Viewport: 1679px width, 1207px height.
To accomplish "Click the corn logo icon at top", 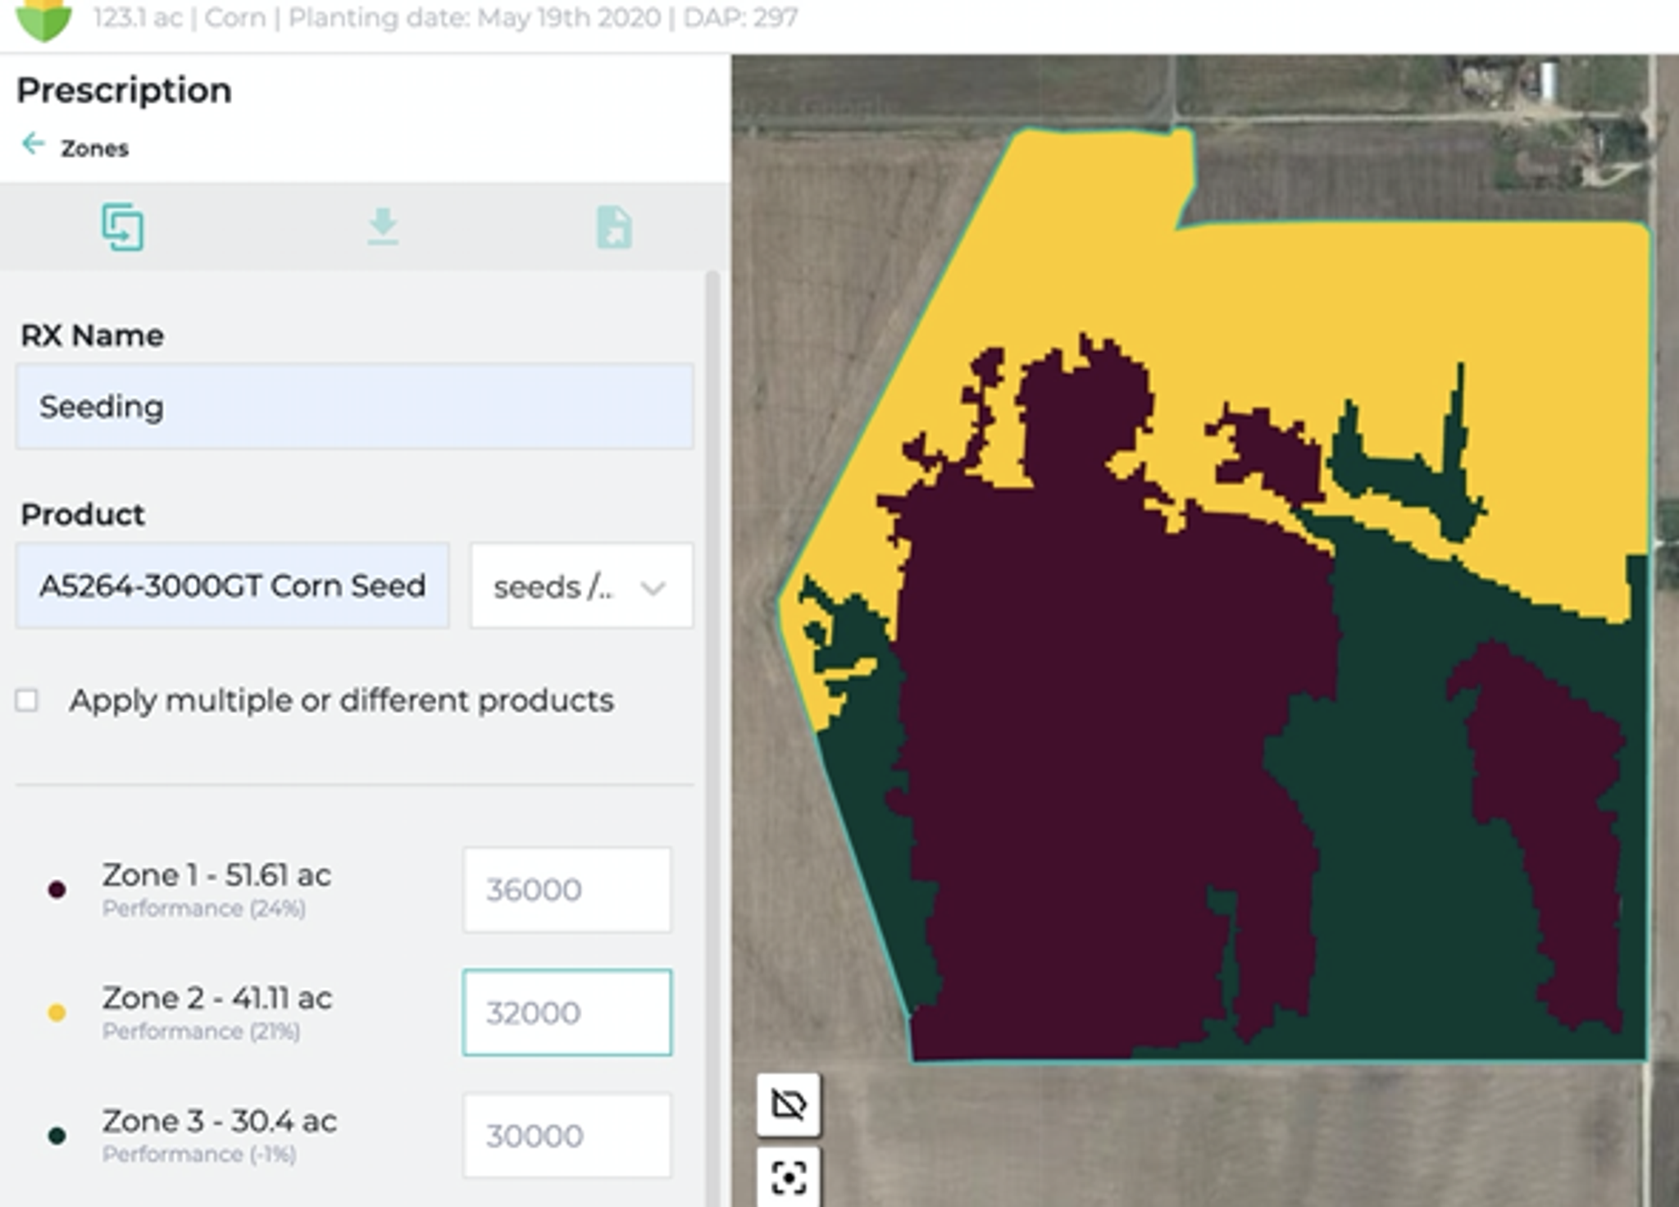I will 44,20.
